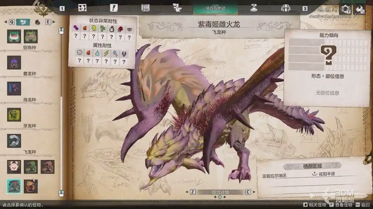This screenshot has width=373, height=209.
Task: Select the yellow-green monster under 牙龙种
Action: [x=14, y=115]
